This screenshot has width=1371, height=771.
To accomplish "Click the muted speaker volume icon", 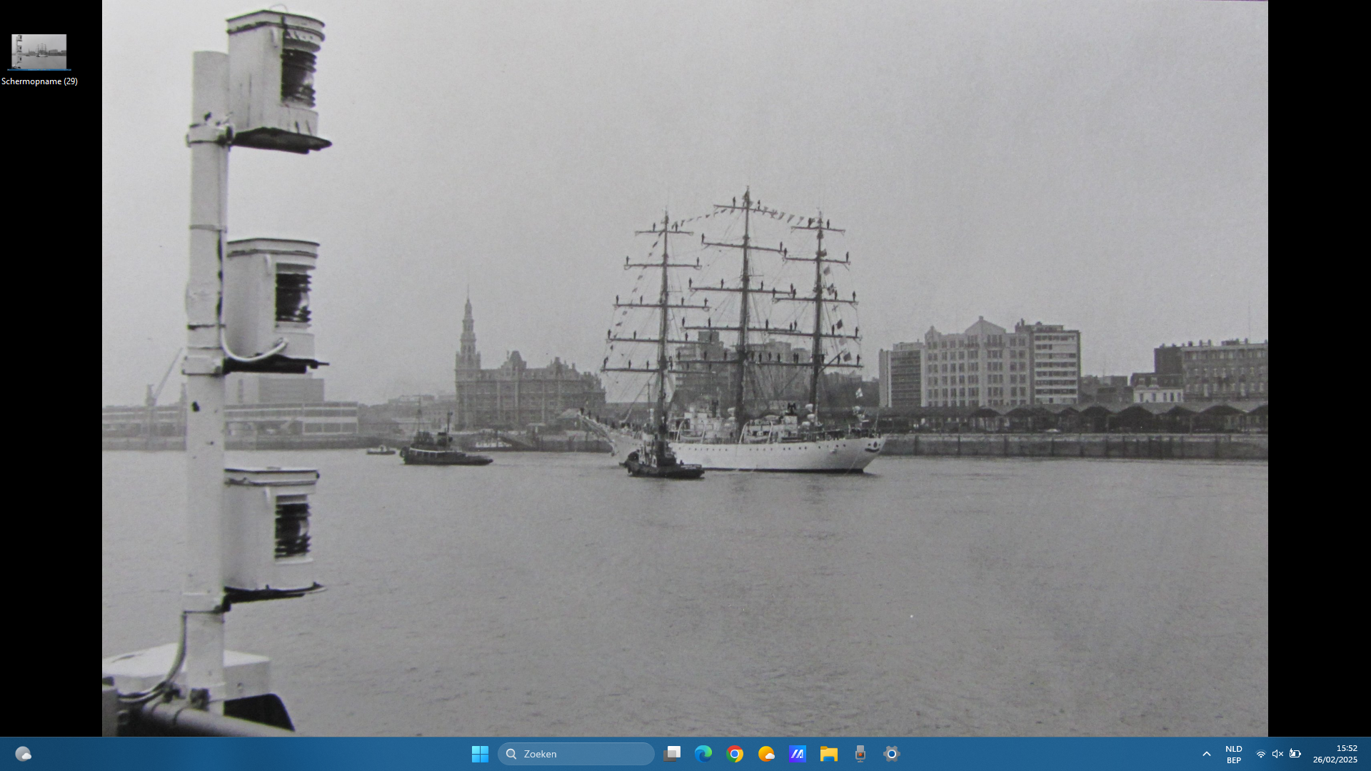I will [1277, 754].
